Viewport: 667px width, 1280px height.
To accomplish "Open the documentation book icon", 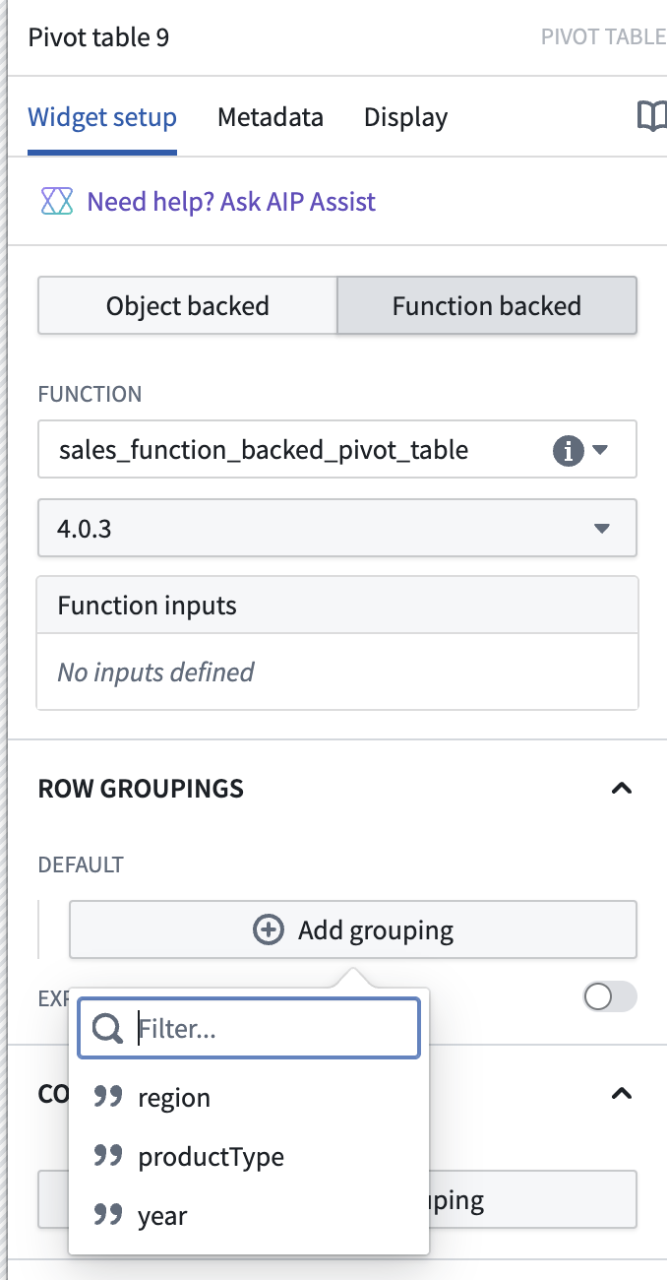I will pos(651,117).
